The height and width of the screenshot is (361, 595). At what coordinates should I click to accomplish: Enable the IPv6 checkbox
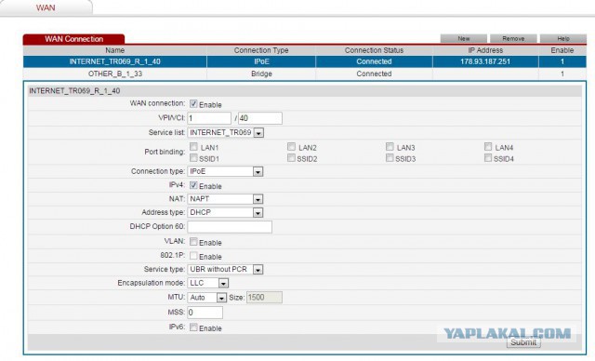193,327
